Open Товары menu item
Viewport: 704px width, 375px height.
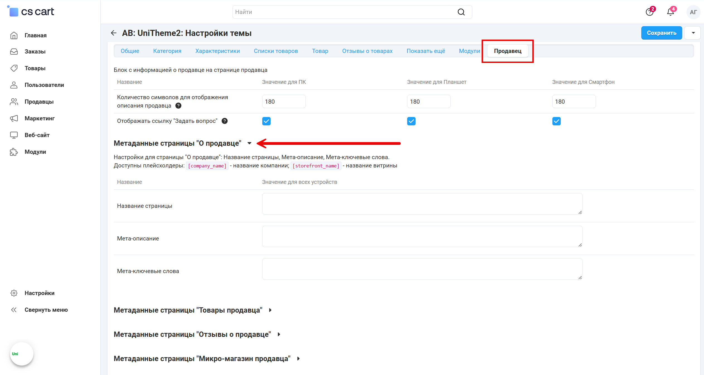coord(35,68)
